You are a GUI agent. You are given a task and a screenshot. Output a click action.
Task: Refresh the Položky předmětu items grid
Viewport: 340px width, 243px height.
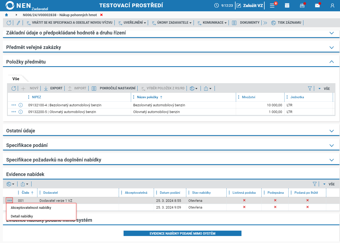(x=14, y=88)
